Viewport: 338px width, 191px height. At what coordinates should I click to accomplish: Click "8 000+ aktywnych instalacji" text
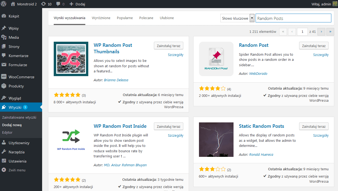click(x=75, y=102)
